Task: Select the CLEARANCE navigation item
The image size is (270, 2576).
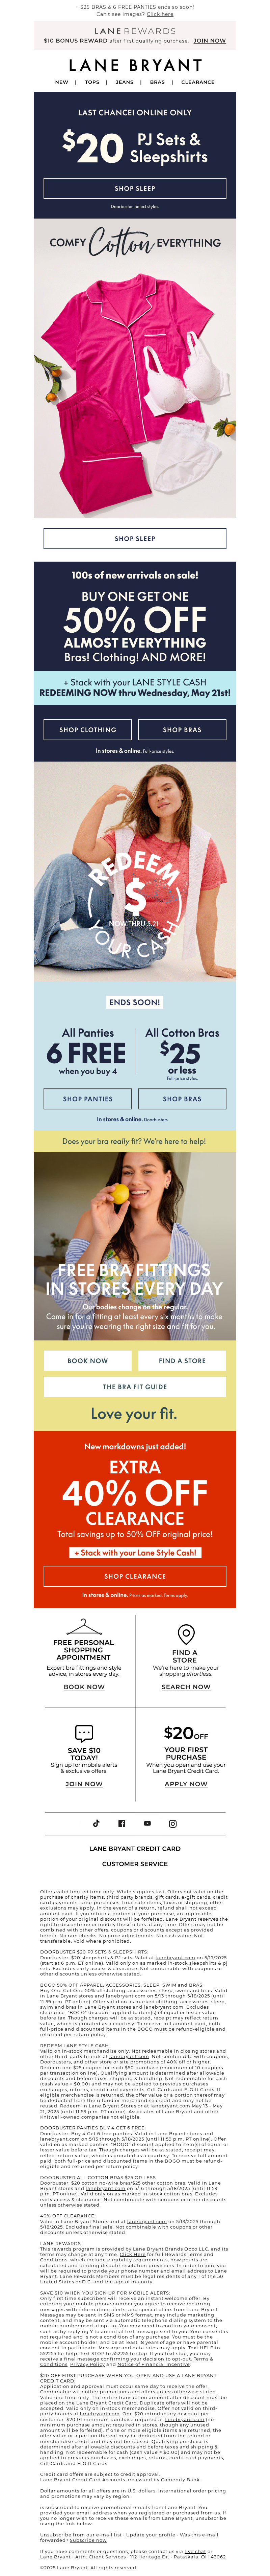Action: point(197,82)
